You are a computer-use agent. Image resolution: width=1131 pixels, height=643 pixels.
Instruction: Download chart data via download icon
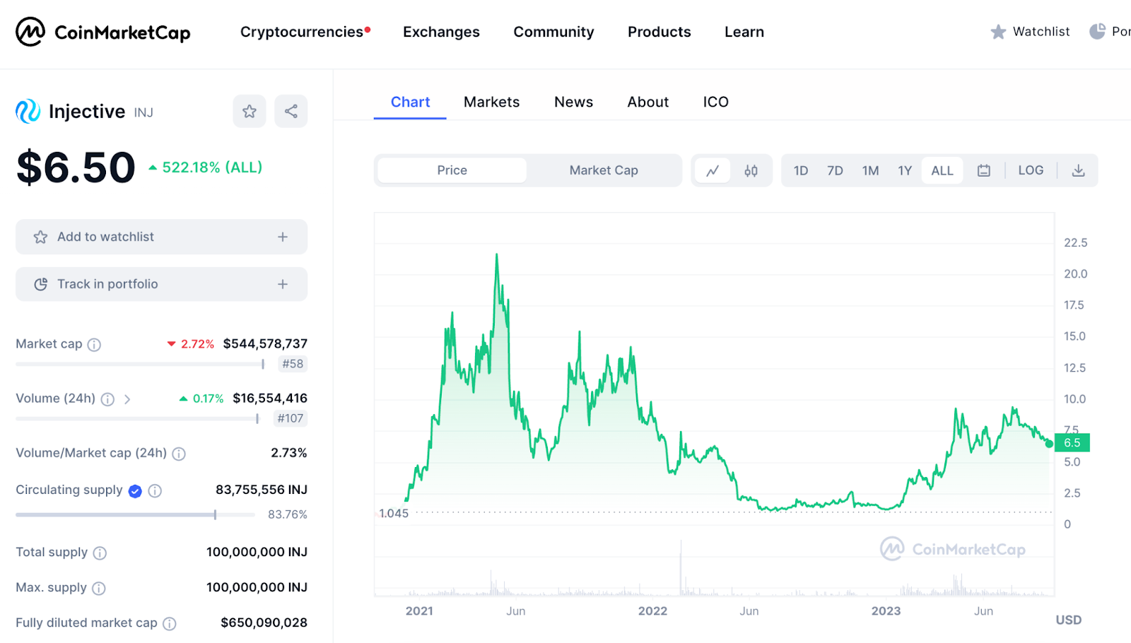point(1078,170)
